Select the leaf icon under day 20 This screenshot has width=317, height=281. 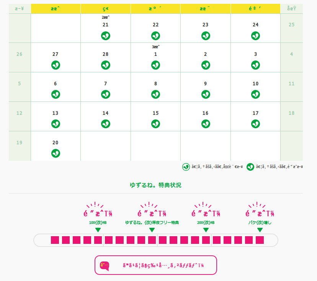56,153
